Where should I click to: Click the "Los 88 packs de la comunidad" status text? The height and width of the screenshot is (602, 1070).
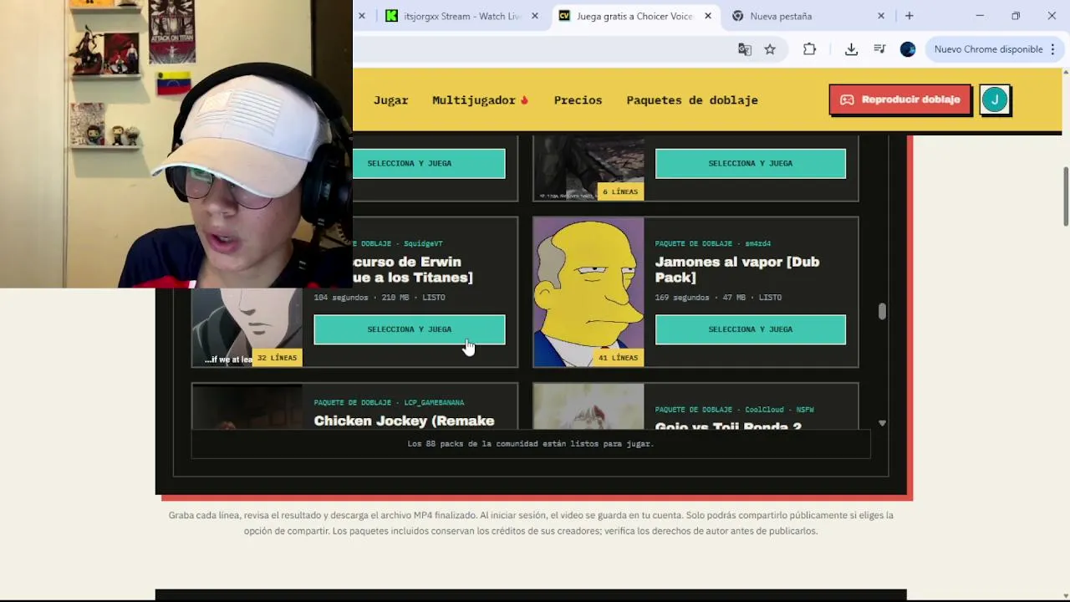point(531,444)
